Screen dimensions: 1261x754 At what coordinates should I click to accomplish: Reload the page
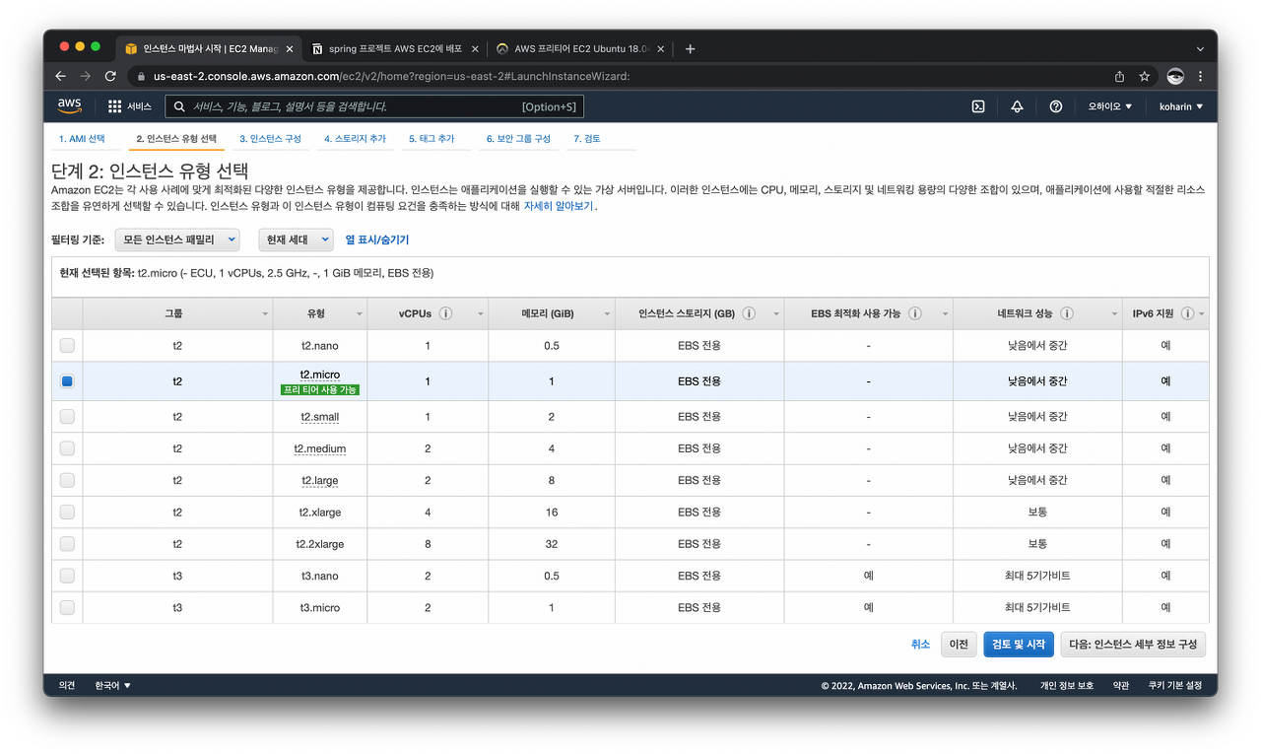110,76
